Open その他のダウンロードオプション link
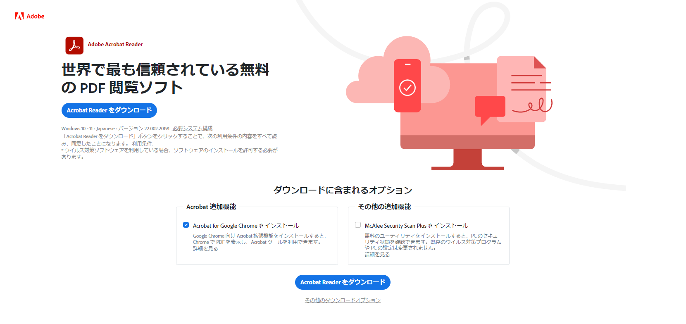Viewport: 686px width, 324px height. pyautogui.click(x=343, y=300)
